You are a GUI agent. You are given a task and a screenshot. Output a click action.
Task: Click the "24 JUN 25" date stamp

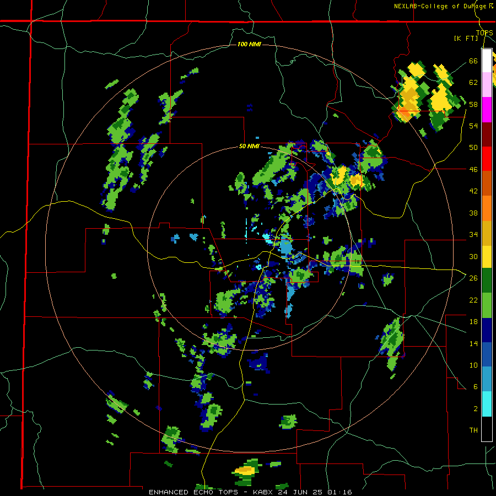point(301,492)
